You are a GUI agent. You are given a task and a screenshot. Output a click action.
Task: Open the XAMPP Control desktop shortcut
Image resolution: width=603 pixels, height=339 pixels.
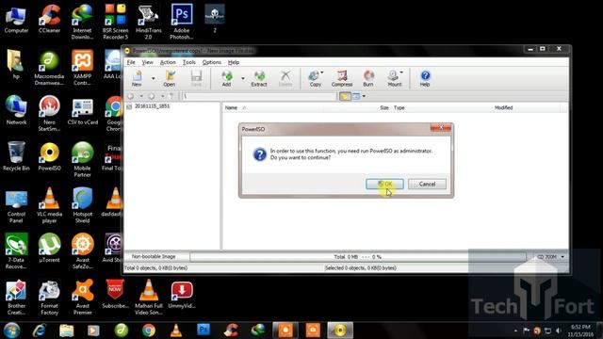(82, 68)
